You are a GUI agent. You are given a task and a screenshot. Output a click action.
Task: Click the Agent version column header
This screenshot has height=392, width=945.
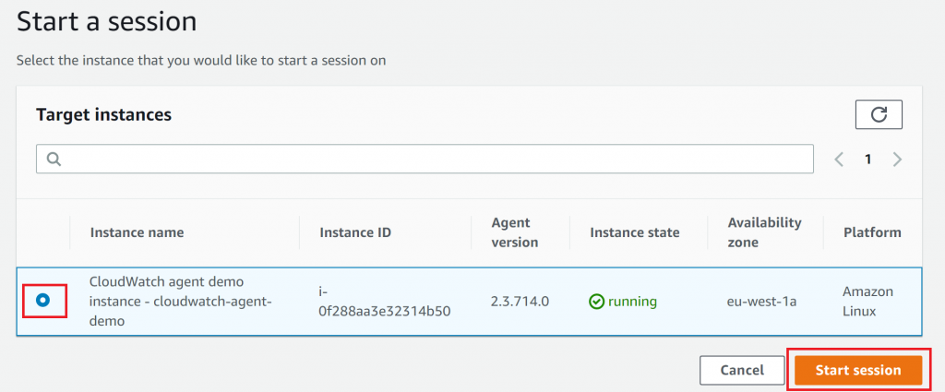(x=515, y=232)
